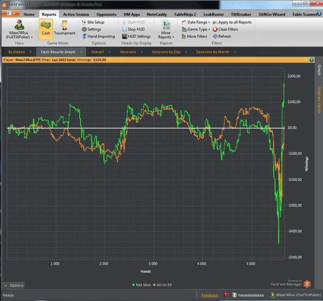Switch to the By Stakes report tab
The image size is (323, 301).
(x=17, y=52)
